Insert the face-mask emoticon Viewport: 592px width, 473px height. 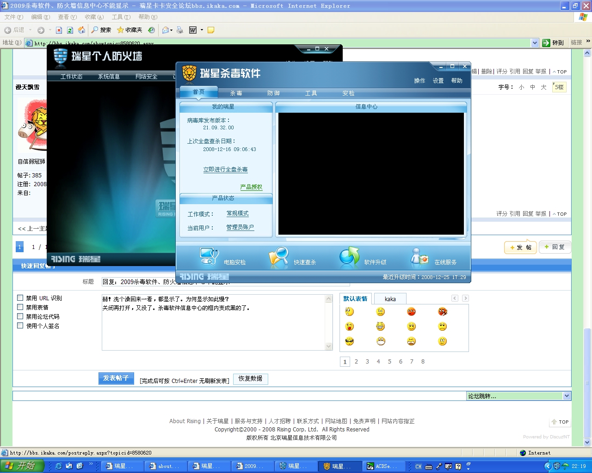(x=381, y=341)
